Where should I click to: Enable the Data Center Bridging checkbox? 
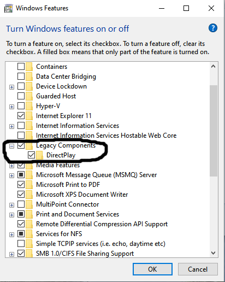point(21,77)
